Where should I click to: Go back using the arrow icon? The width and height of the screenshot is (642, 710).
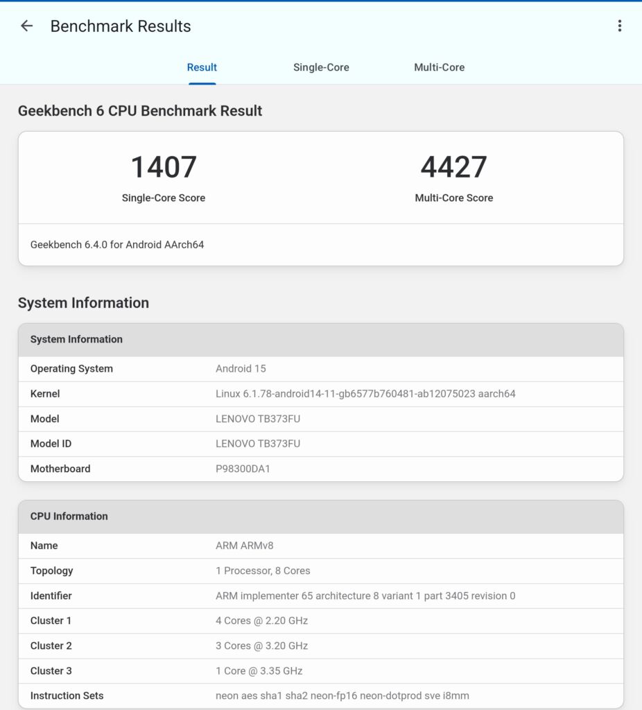tap(27, 26)
